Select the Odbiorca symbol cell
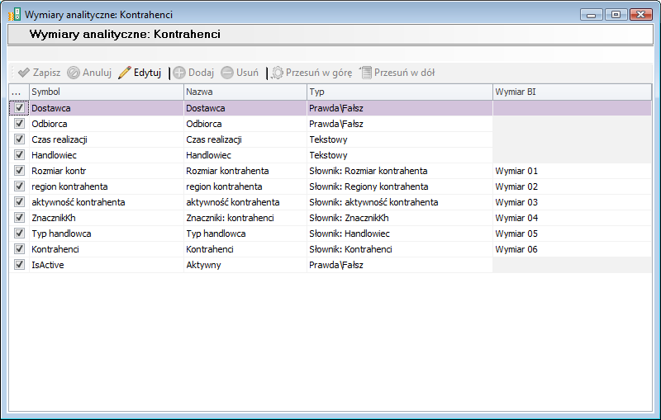The image size is (661, 420). [x=107, y=124]
